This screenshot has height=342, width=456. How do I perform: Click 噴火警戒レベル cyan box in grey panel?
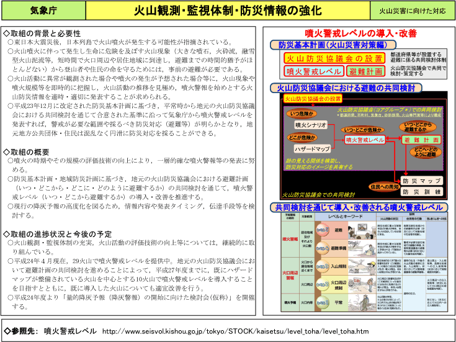314,71
